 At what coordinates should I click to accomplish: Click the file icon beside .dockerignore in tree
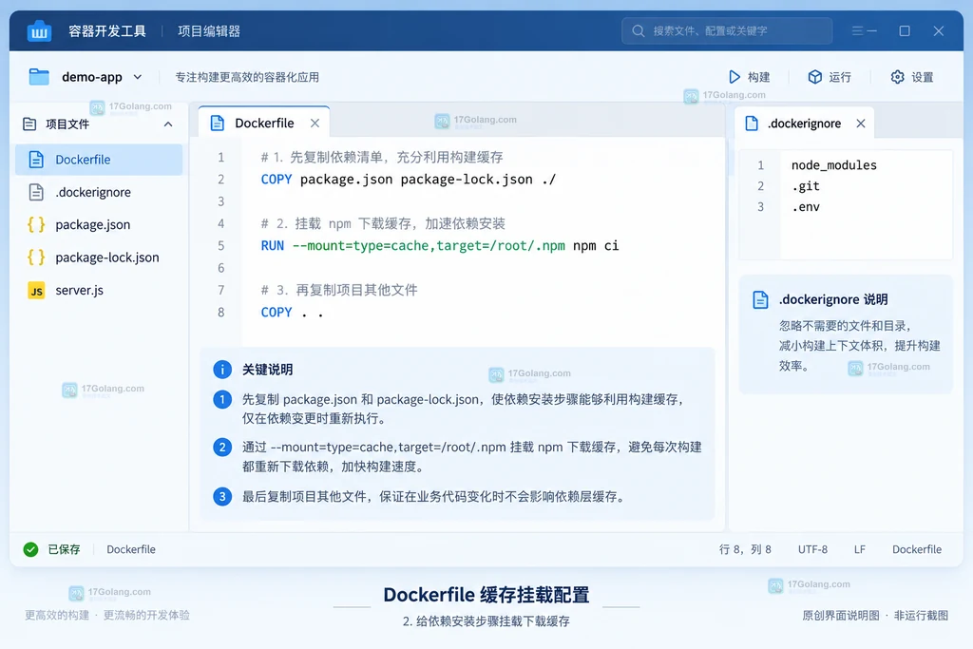click(x=37, y=192)
